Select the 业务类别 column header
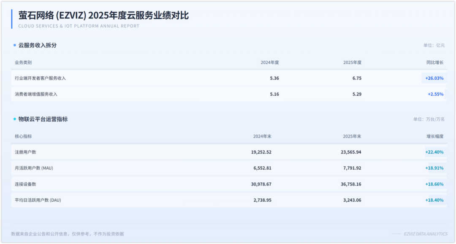The height and width of the screenshot is (244, 456). point(23,62)
